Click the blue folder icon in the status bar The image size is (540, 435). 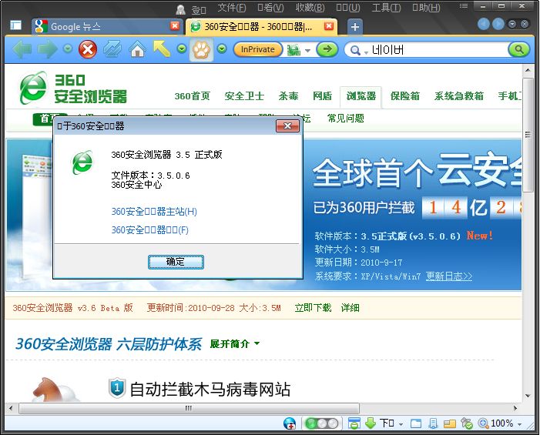[416, 423]
